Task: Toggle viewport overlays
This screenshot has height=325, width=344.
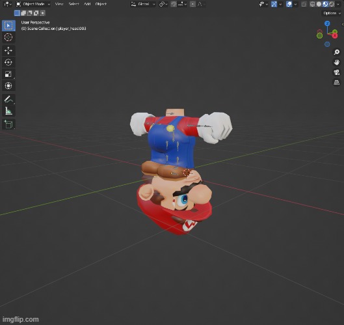Action: pyautogui.click(x=289, y=4)
